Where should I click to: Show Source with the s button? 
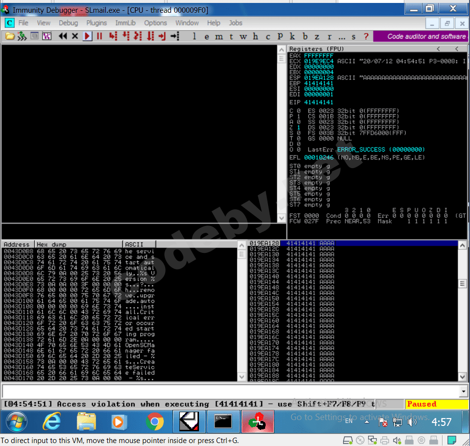coord(354,37)
